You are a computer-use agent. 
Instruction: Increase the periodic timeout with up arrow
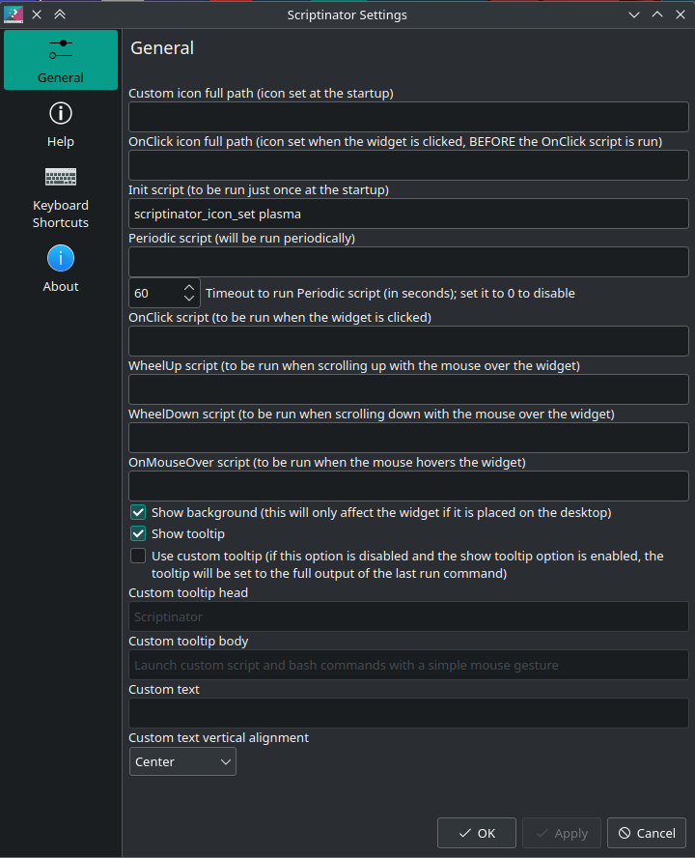[x=189, y=287]
